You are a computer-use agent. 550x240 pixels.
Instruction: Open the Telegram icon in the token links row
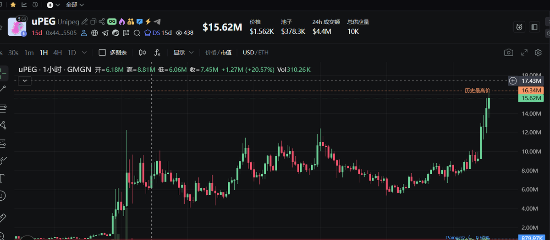coord(105,33)
